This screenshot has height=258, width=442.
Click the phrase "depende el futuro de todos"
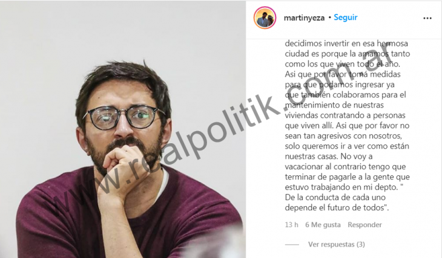click(x=337, y=208)
